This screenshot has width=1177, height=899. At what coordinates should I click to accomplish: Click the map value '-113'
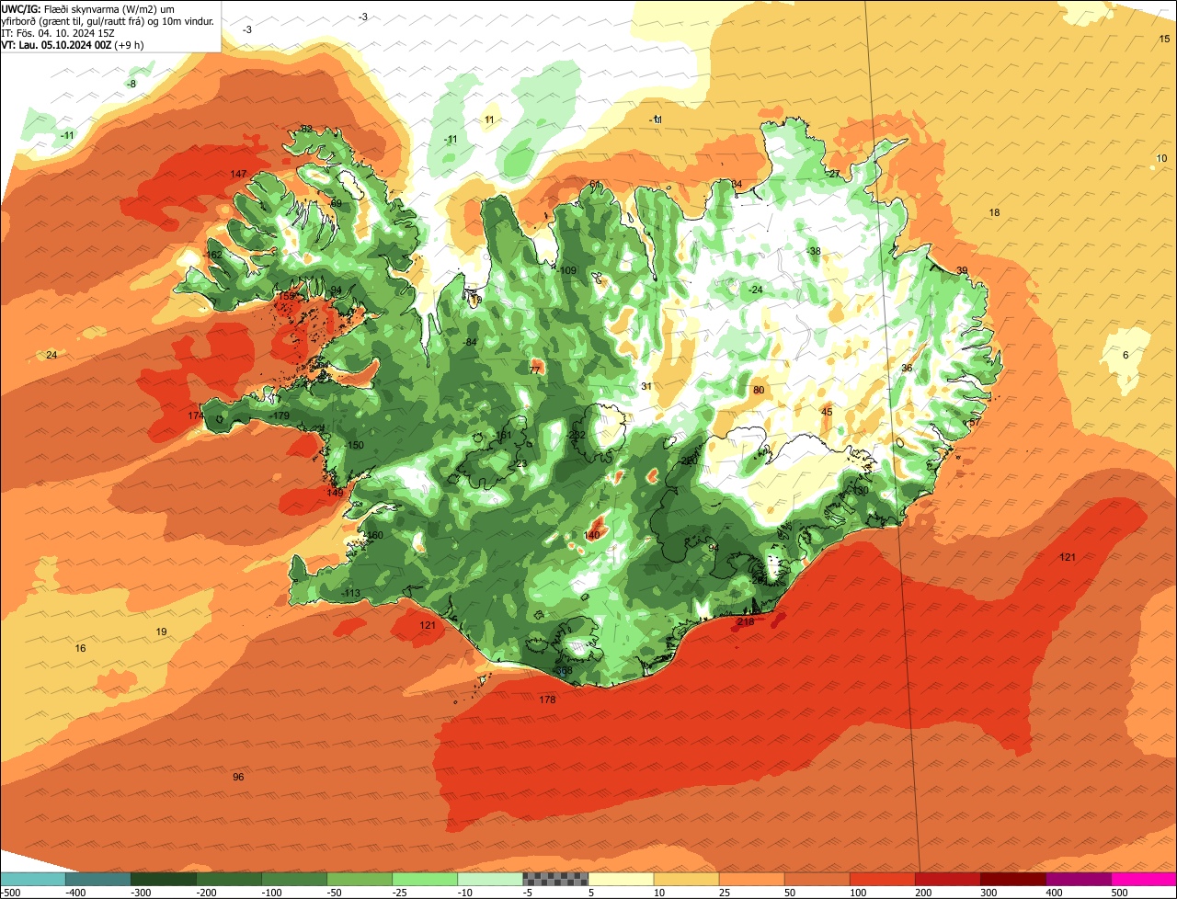coord(350,594)
